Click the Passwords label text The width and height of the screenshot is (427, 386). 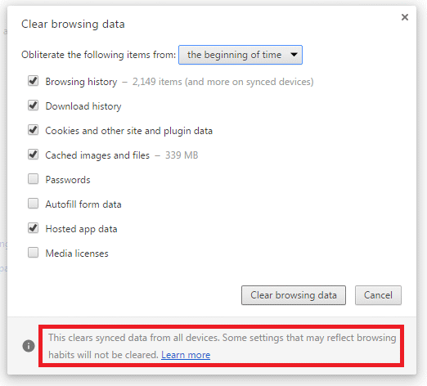(x=68, y=180)
